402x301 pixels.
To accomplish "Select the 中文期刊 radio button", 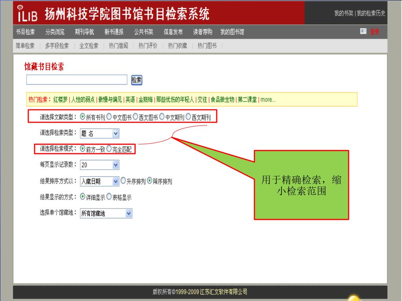I will pyautogui.click(x=162, y=117).
